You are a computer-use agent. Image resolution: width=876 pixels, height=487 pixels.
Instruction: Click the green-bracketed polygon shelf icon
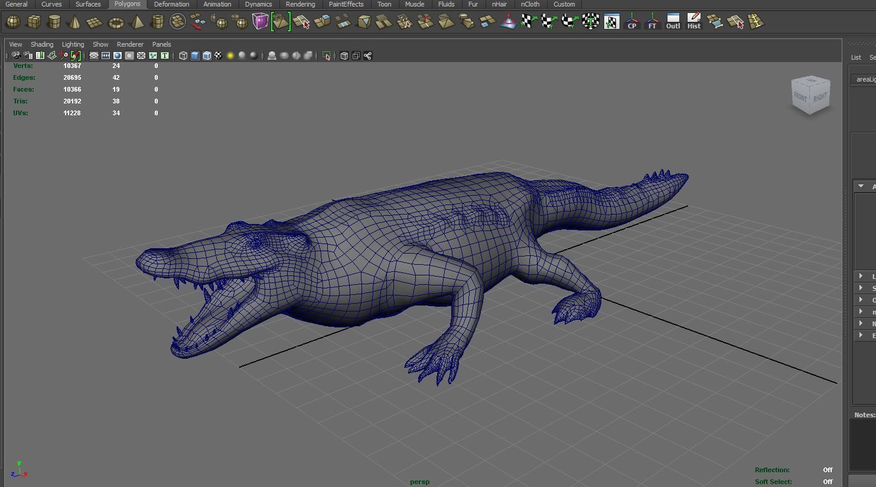(281, 22)
